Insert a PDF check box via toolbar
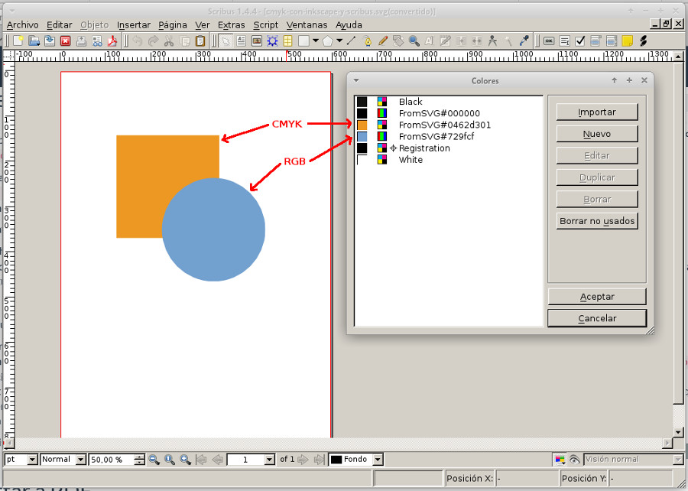Image resolution: width=688 pixels, height=491 pixels. (580, 41)
